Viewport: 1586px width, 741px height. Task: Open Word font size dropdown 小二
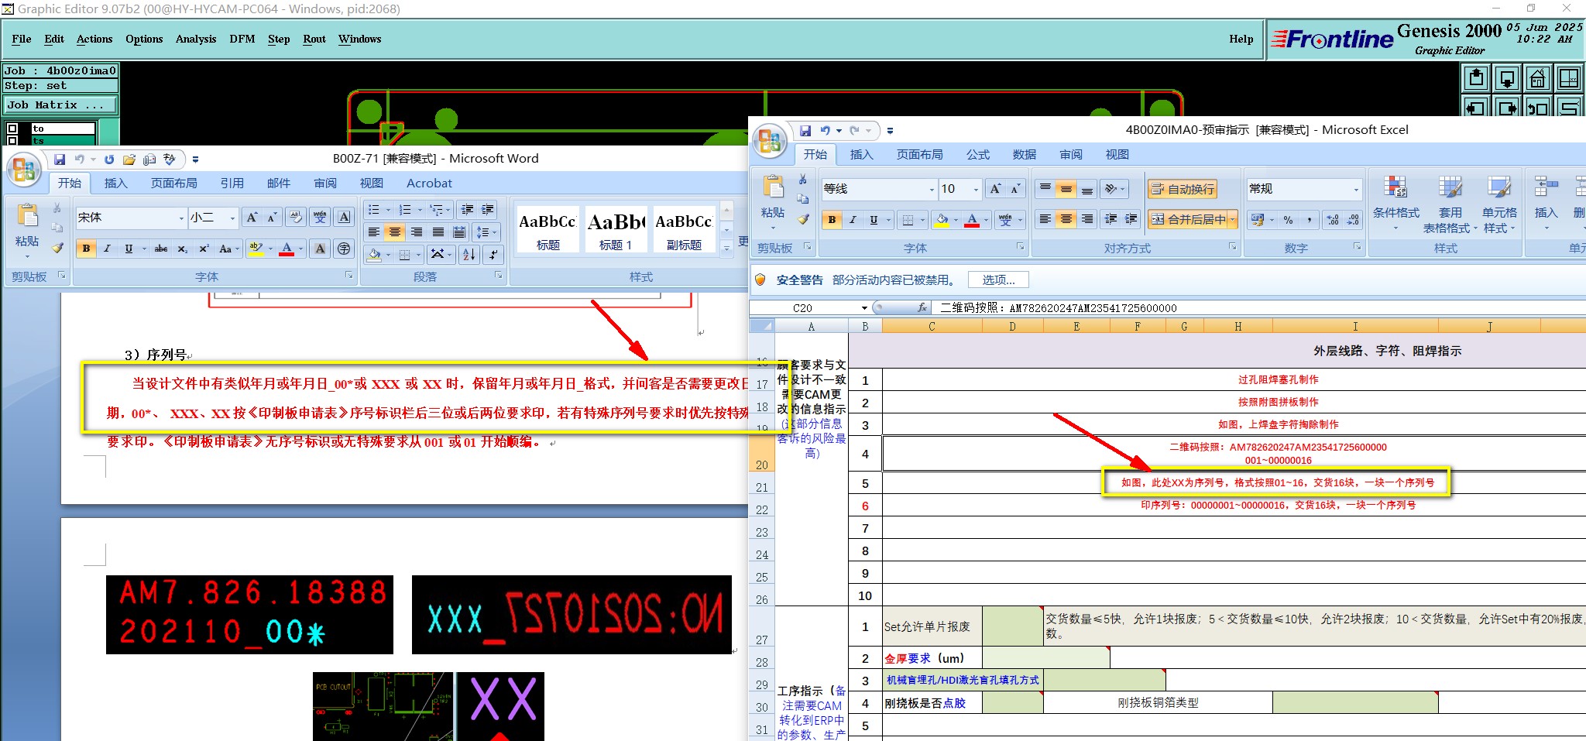tap(232, 218)
